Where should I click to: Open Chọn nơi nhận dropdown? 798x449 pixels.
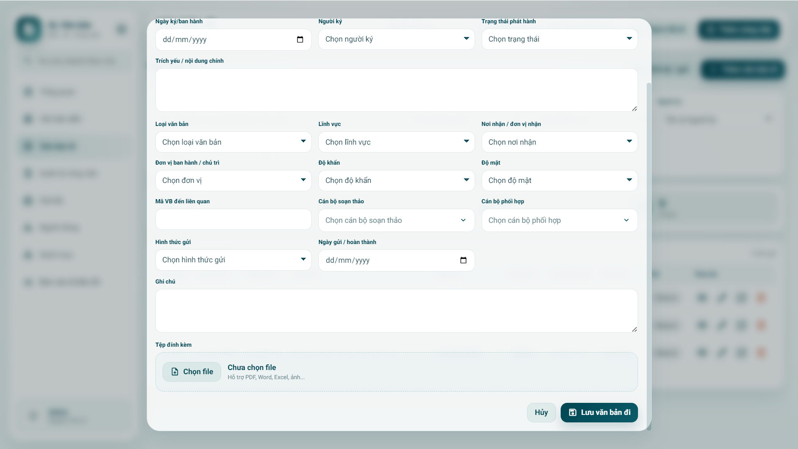click(x=559, y=142)
